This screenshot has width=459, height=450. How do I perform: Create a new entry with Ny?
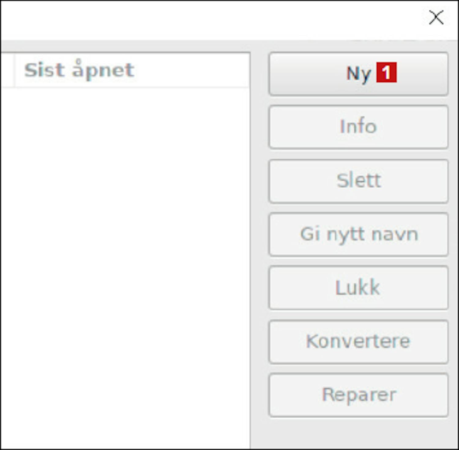pyautogui.click(x=358, y=74)
